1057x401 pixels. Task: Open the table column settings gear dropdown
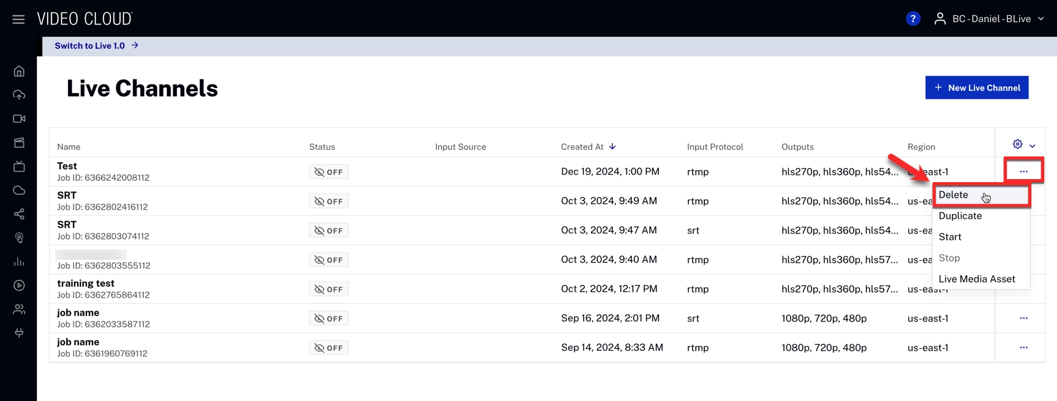pyautogui.click(x=1023, y=145)
